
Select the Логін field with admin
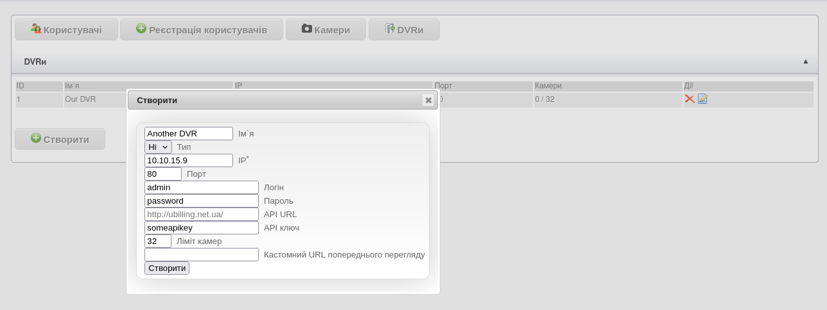[x=202, y=187]
